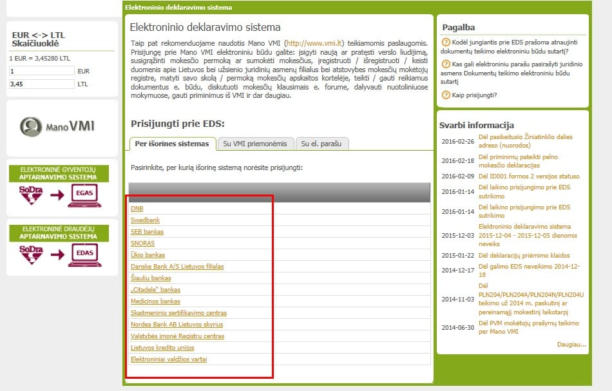The width and height of the screenshot is (612, 391).
Task: Open the 'Su VMI priemonėmis' tab
Action: pyautogui.click(x=255, y=144)
